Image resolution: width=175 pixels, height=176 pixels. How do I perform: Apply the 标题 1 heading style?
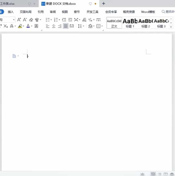click(x=130, y=22)
